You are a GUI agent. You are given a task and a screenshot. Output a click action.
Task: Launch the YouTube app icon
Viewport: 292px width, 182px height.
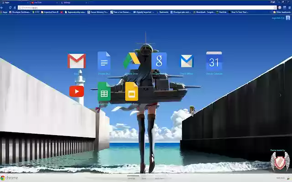pos(77,91)
